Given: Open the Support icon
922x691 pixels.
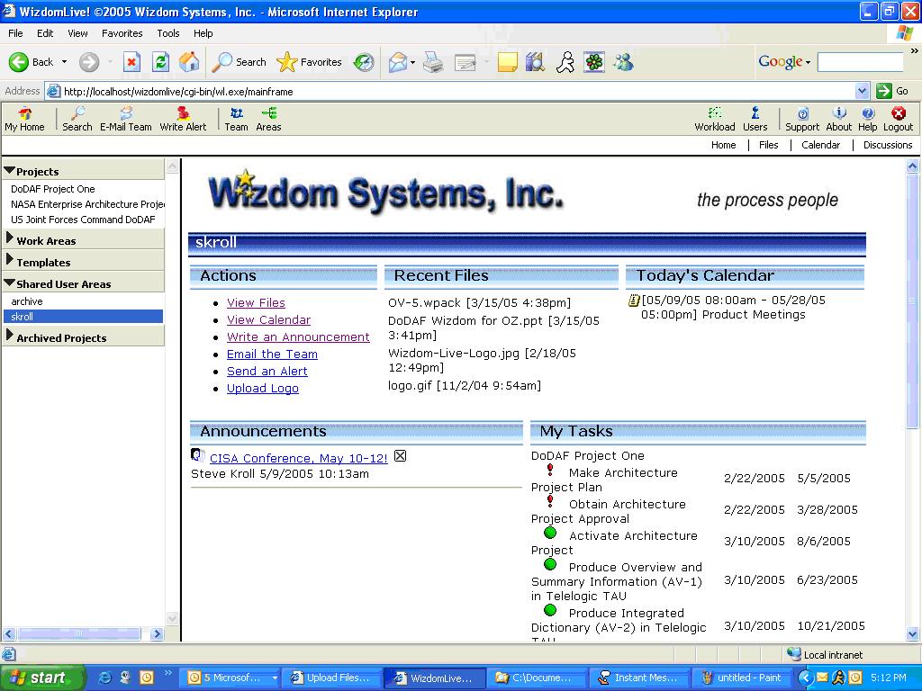Looking at the screenshot, I should coord(802,119).
